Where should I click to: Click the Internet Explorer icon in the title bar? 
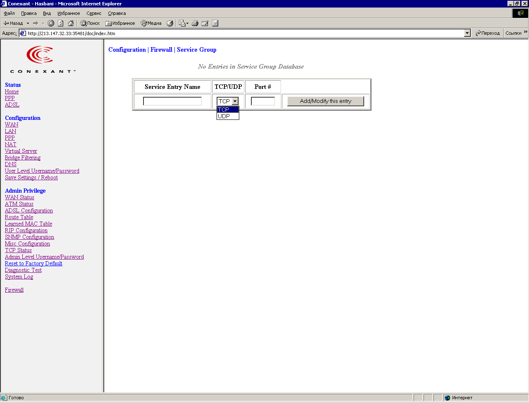pos(4,4)
